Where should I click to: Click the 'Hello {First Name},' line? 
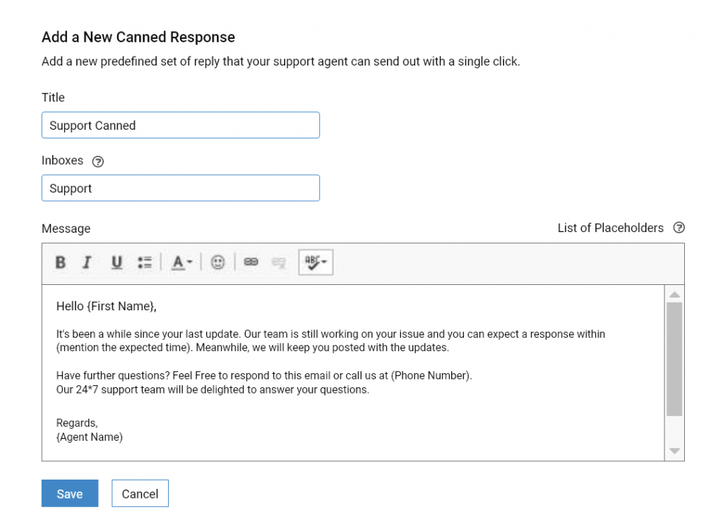[107, 306]
